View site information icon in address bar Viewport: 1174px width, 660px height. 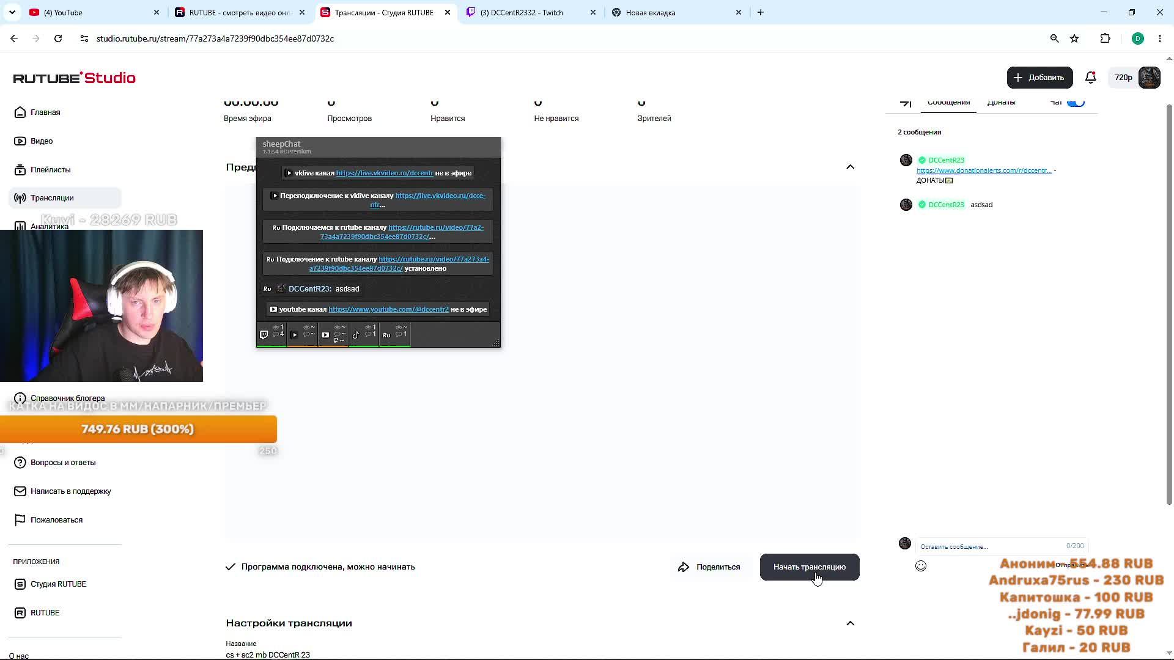tap(84, 38)
